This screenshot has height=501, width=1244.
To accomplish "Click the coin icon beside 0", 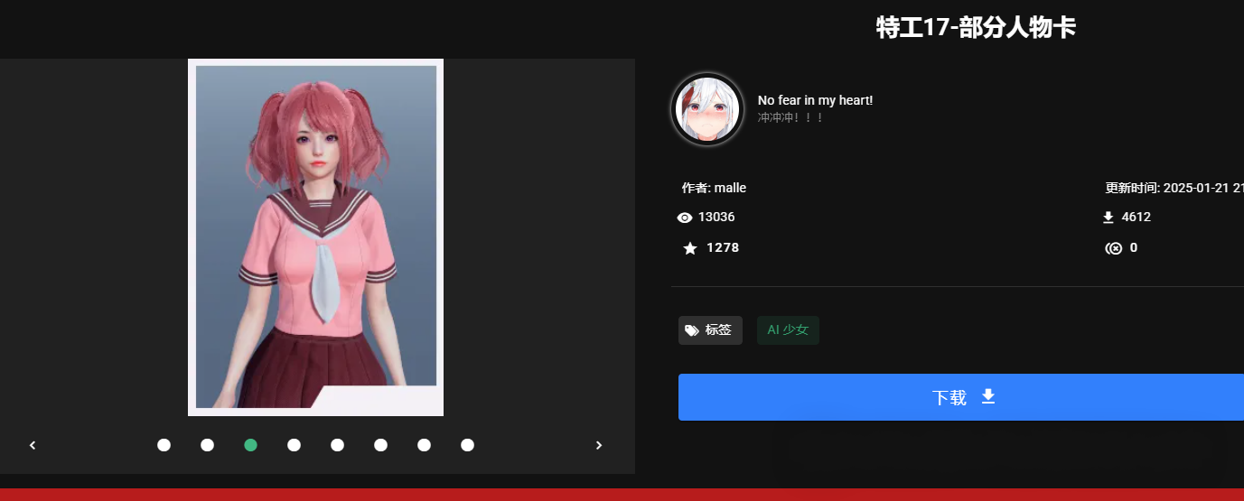I will 1114,248.
